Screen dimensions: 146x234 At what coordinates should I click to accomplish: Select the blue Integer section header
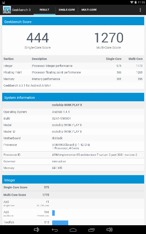tap(73, 180)
